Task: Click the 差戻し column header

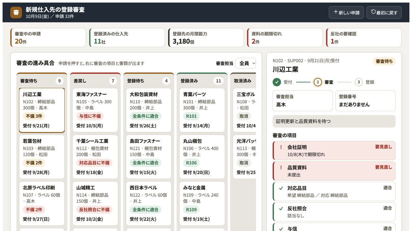Action: coord(95,81)
